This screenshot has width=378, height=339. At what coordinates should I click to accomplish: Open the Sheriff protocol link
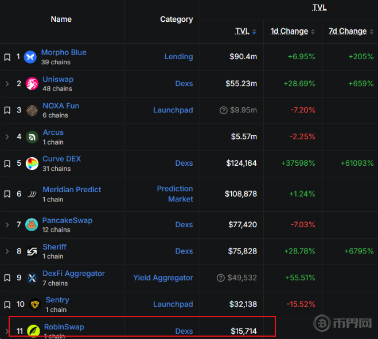pyautogui.click(x=54, y=247)
